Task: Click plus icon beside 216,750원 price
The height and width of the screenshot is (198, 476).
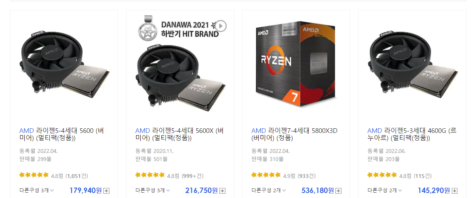Action: point(222,191)
